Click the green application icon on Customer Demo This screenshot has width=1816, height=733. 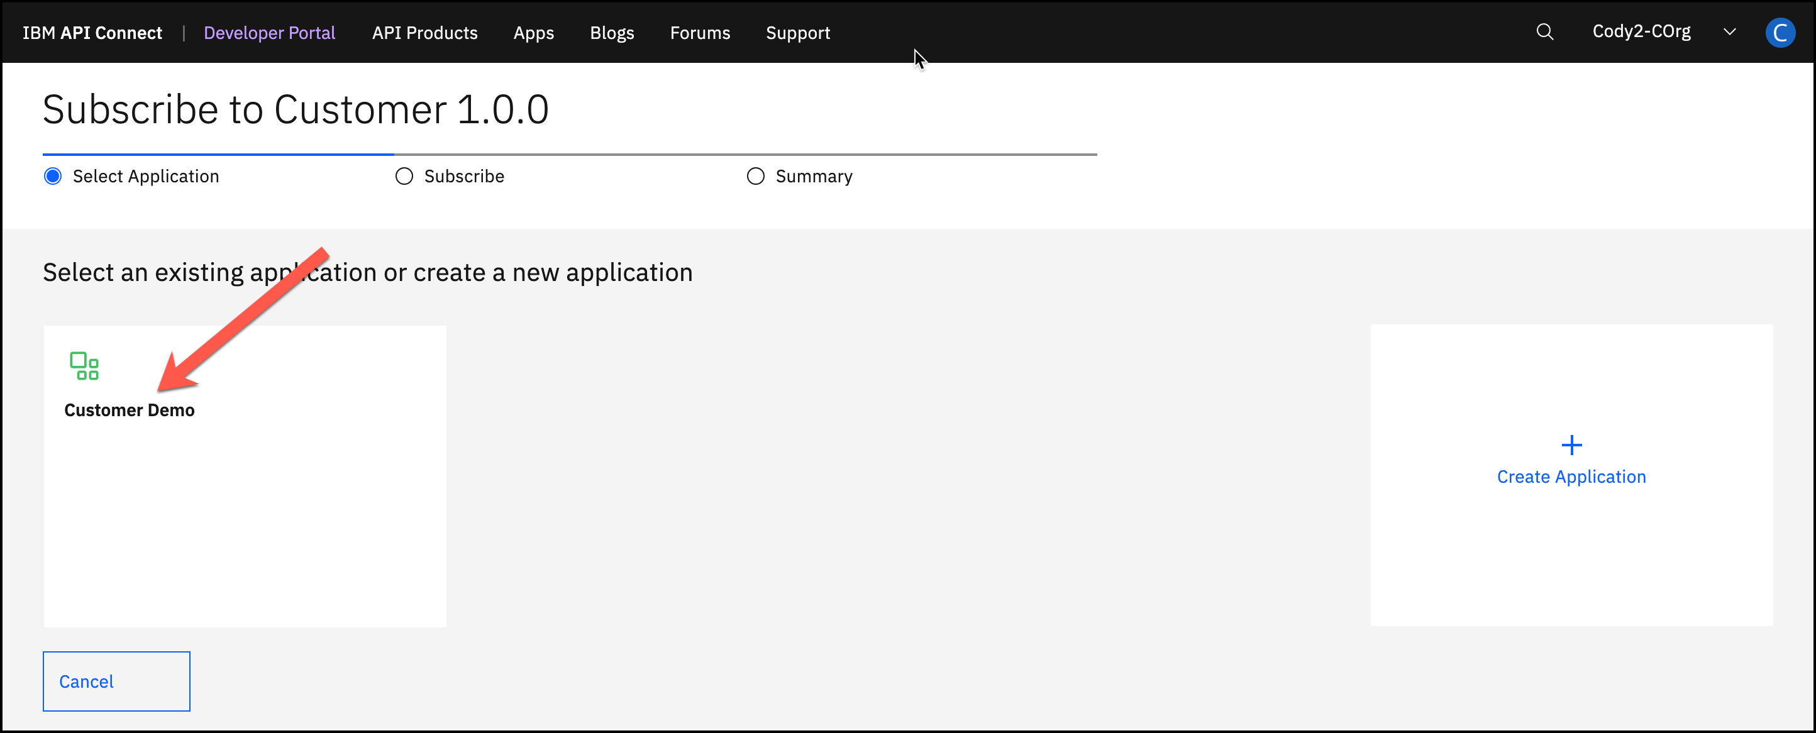pyautogui.click(x=84, y=366)
